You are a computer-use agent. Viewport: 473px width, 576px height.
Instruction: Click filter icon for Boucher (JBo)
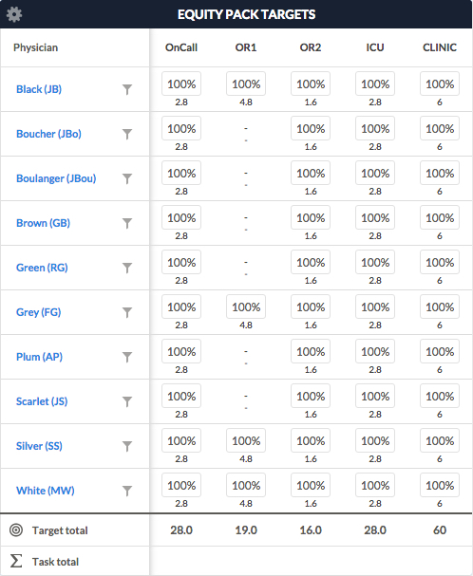(127, 134)
